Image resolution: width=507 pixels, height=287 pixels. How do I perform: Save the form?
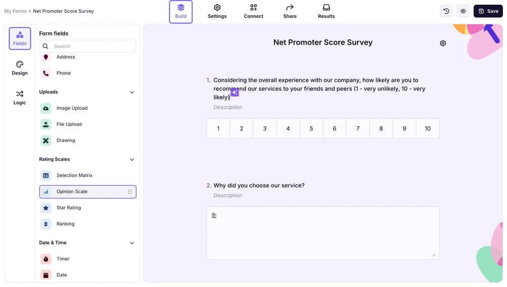pos(488,11)
